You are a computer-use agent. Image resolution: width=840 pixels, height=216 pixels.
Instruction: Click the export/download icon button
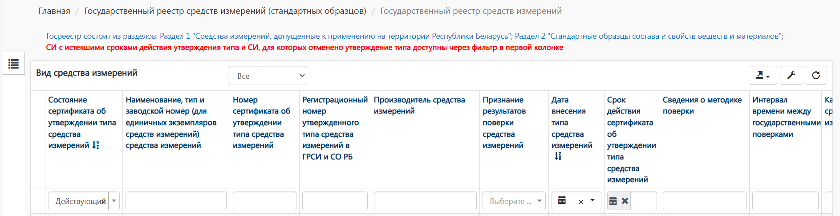[762, 76]
